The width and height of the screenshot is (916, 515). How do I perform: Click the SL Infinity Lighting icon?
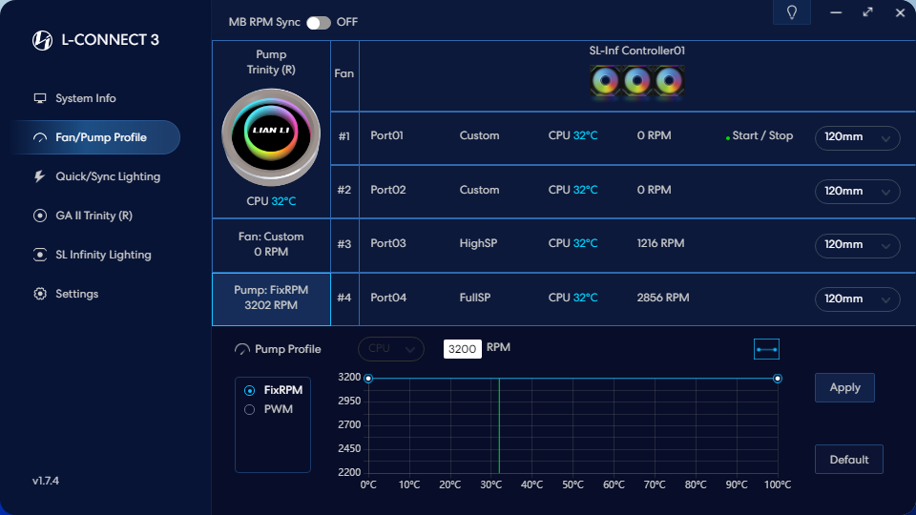coord(40,255)
